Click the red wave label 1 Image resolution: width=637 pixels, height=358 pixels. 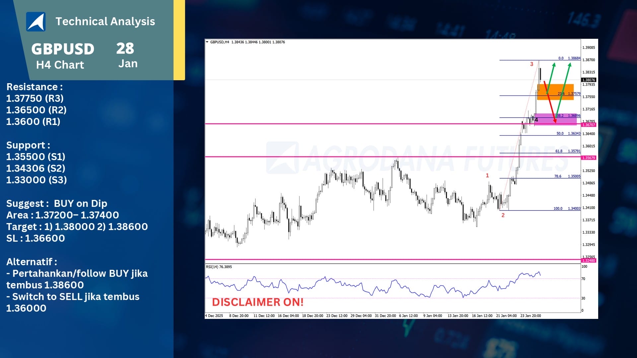point(487,175)
